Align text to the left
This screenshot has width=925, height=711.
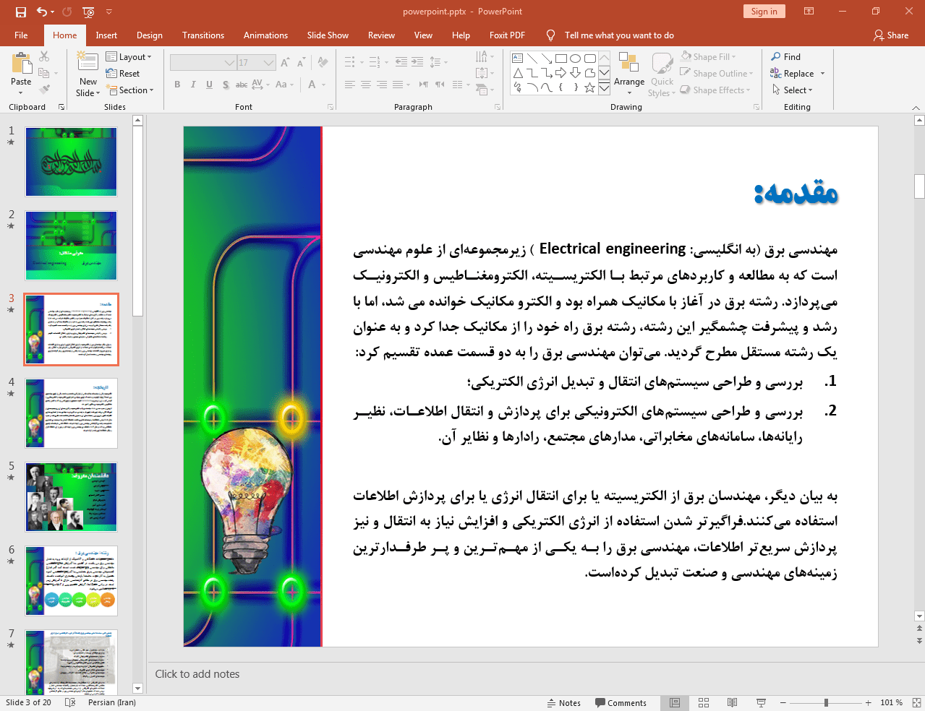[x=350, y=85]
